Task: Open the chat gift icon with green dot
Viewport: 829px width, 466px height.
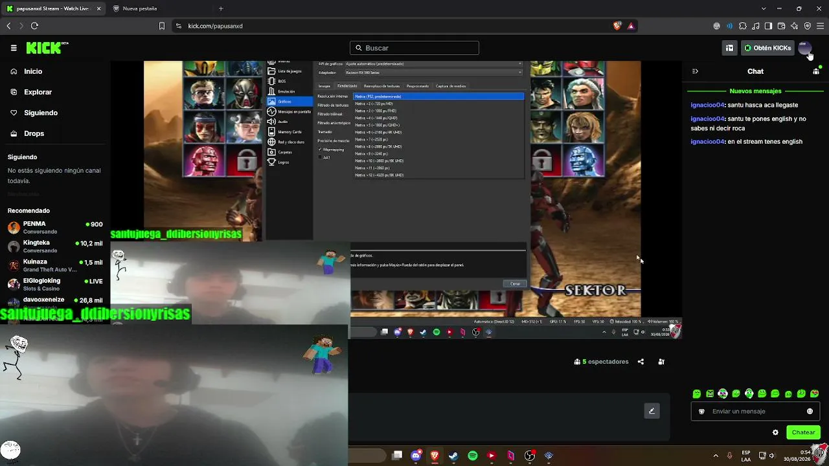Action: click(x=816, y=71)
